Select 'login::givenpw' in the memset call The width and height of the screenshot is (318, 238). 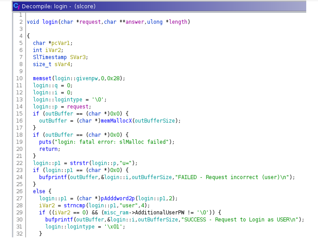point(76,78)
